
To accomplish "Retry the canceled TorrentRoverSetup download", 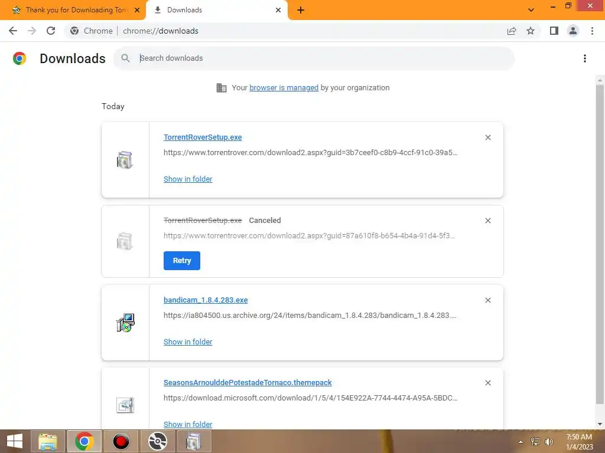I will (182, 261).
